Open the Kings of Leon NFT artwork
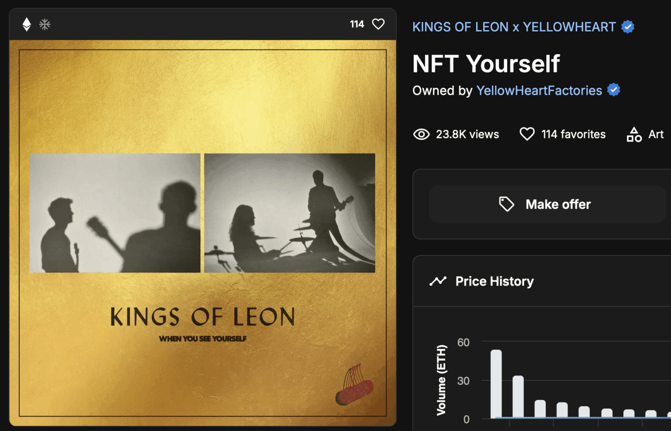 202,233
